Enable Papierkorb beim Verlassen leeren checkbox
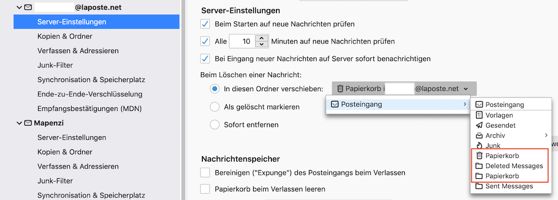Screen dimensions: 558x200 coord(205,189)
